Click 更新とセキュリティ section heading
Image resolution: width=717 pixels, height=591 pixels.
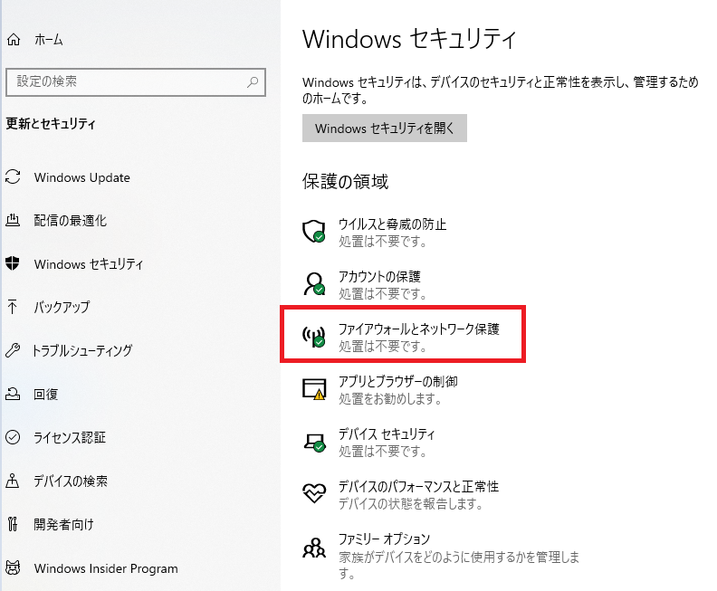coord(51,123)
